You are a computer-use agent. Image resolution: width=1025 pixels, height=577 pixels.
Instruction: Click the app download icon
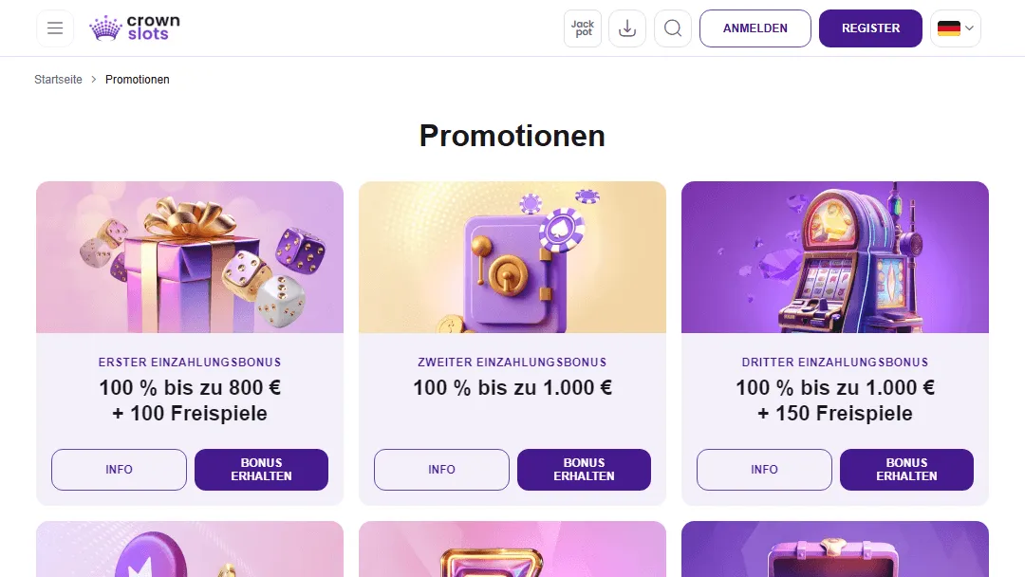coord(627,28)
